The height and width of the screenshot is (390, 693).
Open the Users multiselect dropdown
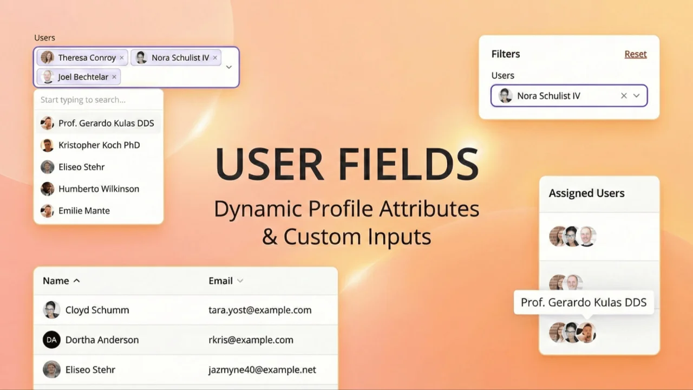(228, 67)
